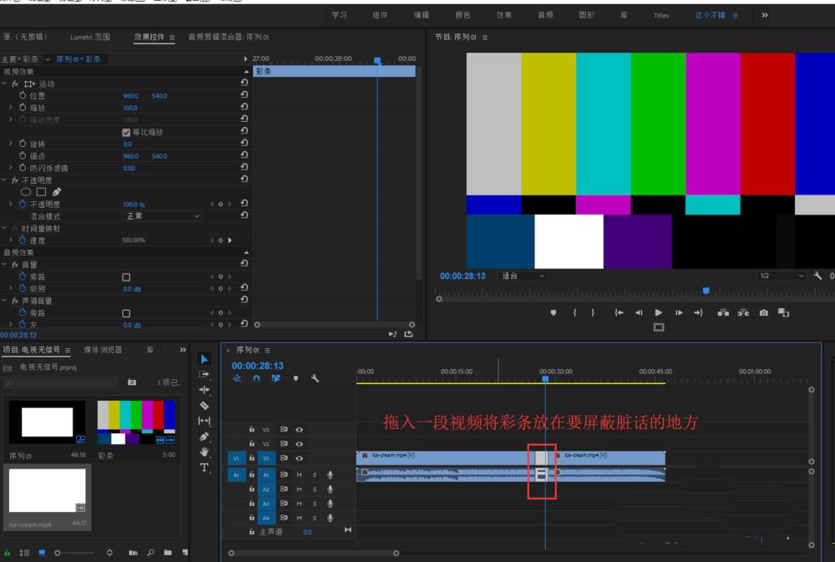Click the Snap magnet icon in the timeline
The height and width of the screenshot is (562, 835).
pos(256,378)
